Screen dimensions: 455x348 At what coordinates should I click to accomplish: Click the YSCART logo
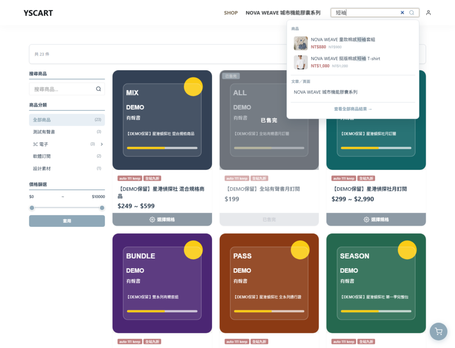click(38, 13)
